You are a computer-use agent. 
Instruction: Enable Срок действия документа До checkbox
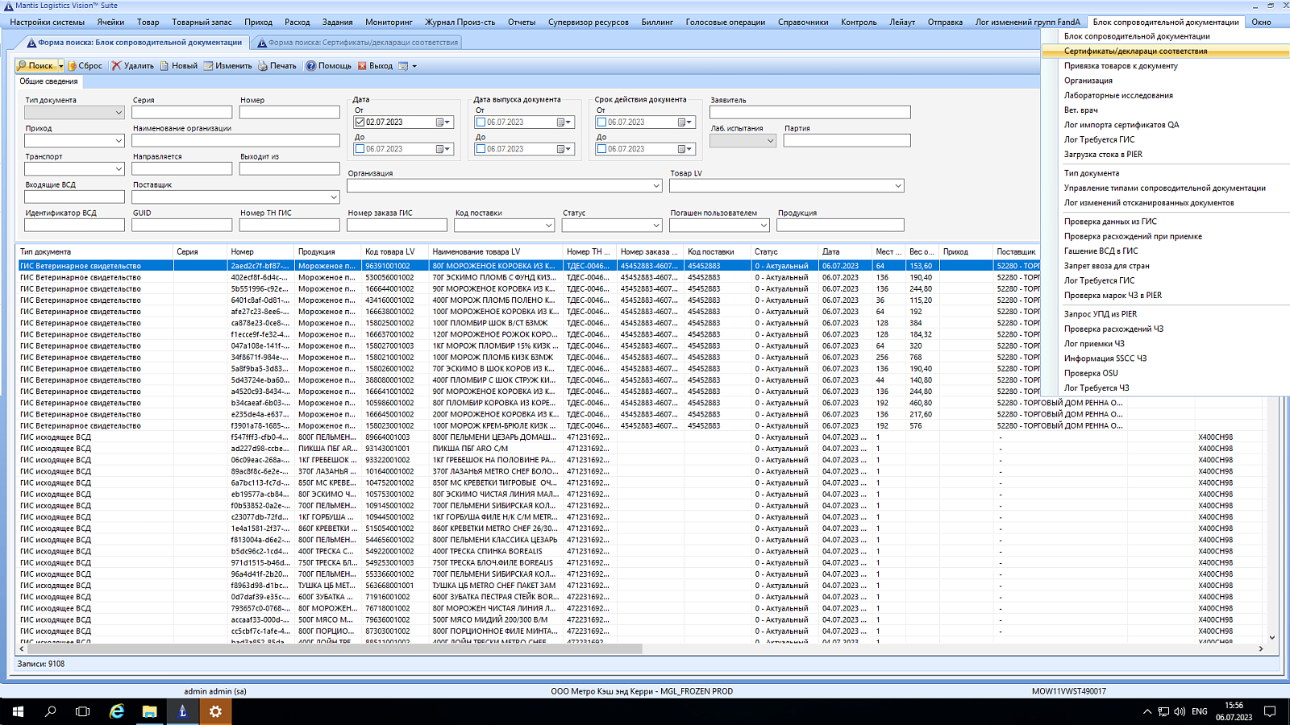coord(601,149)
